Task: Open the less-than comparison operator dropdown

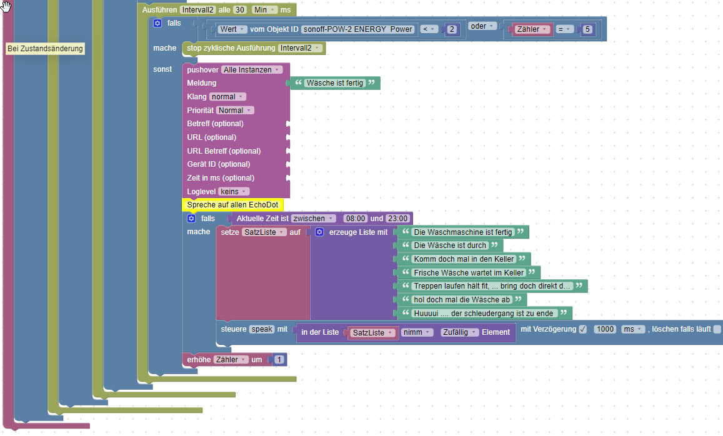Action: click(x=429, y=29)
